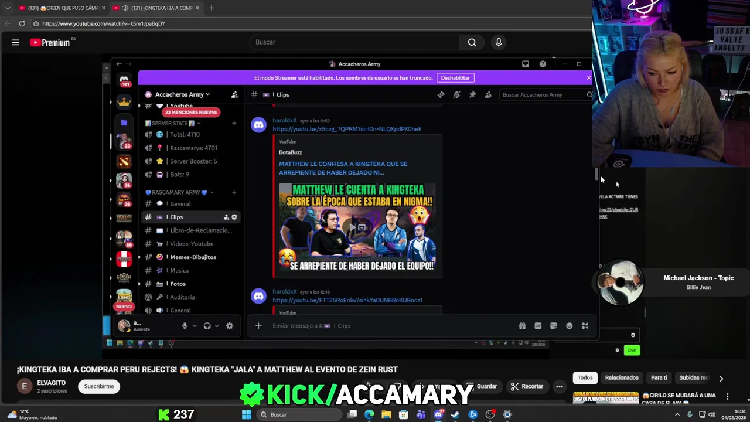The image size is (750, 422).
Task: Toggle Discord microphone mute
Action: click(x=185, y=326)
